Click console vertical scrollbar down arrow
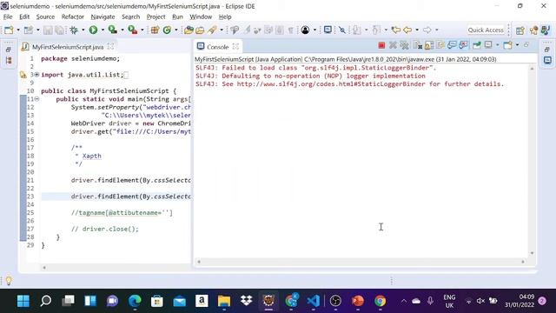Screen dimensions: 556x313 tap(532, 253)
